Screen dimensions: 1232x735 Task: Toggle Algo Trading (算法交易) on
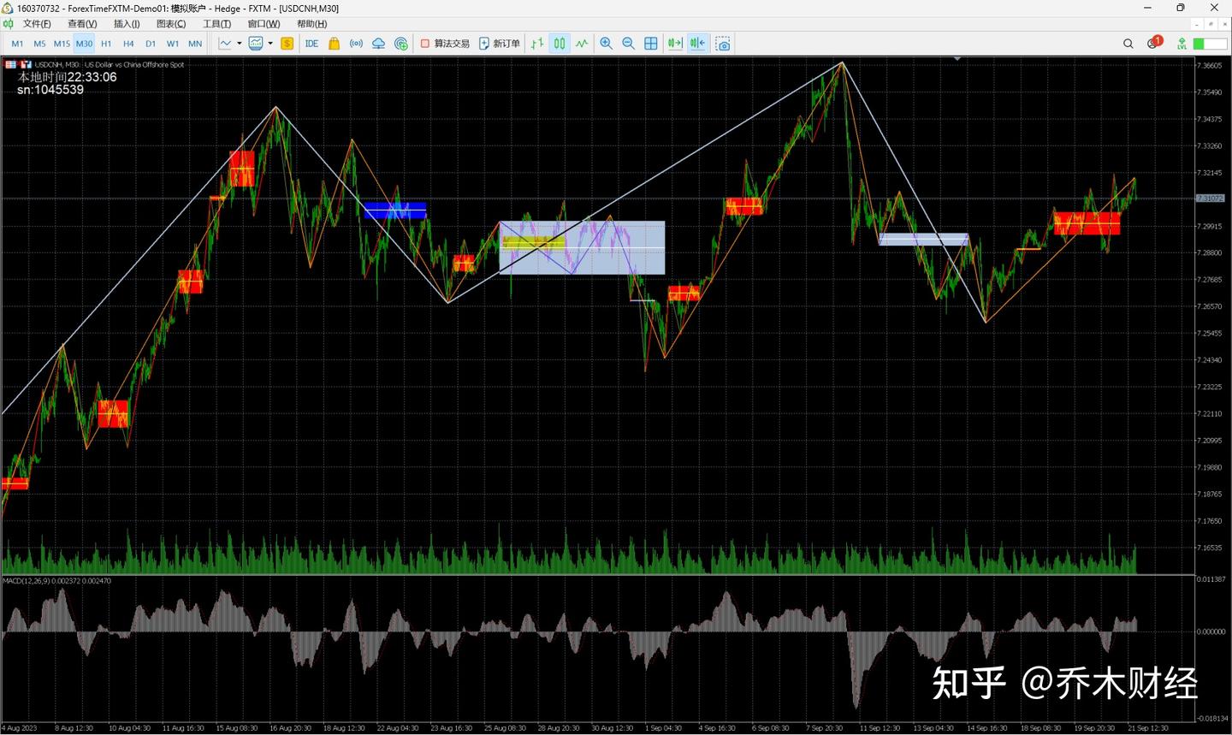445,44
